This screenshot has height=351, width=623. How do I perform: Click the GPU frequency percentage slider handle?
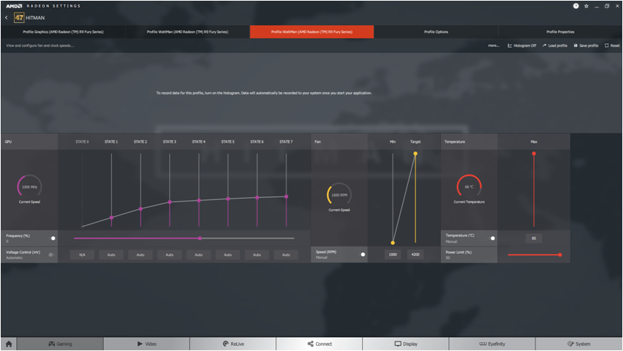tap(200, 238)
